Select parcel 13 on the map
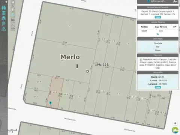Image resolution: width=180 pixels, height=135 pixels. point(118,94)
